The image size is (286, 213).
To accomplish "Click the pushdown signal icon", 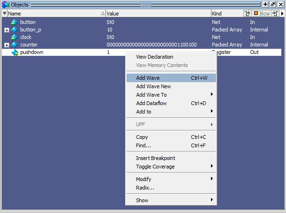I will (15, 53).
